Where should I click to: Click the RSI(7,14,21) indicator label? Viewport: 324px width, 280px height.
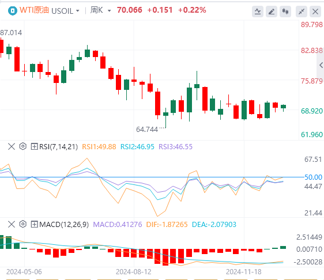click(58, 147)
